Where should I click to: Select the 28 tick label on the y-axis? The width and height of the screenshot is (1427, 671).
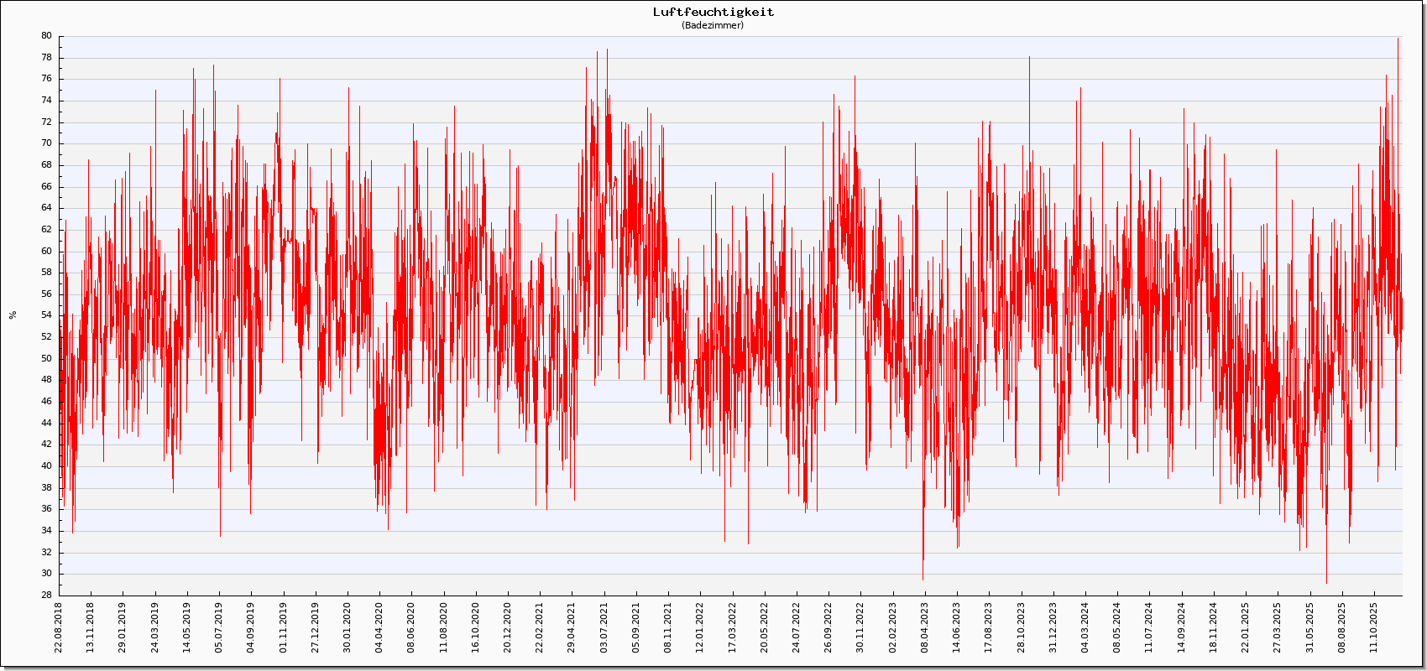pos(46,596)
